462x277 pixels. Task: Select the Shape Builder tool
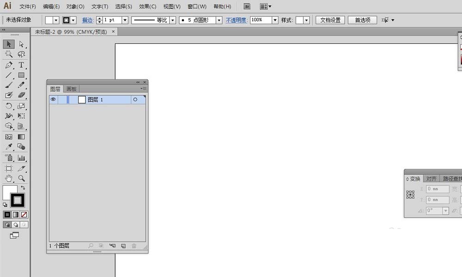8,126
